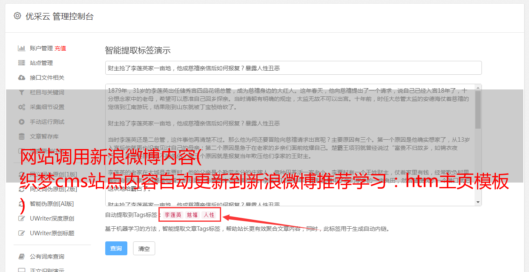Open 账户管理 bar chart icon
The width and height of the screenshot is (529, 272).
click(22, 48)
